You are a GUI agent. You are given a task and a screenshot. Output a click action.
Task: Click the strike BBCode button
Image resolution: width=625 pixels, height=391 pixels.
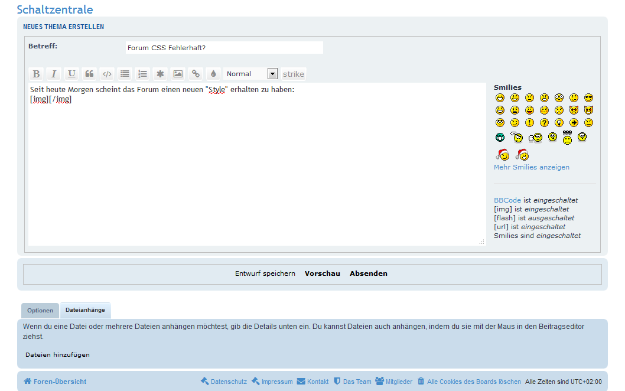[294, 74]
